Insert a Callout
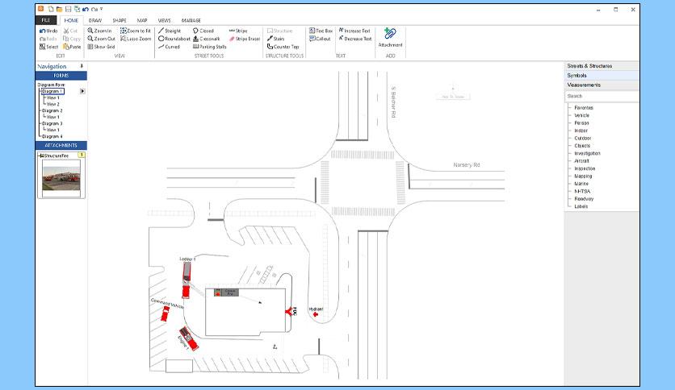This screenshot has height=390, width=675. tap(320, 39)
